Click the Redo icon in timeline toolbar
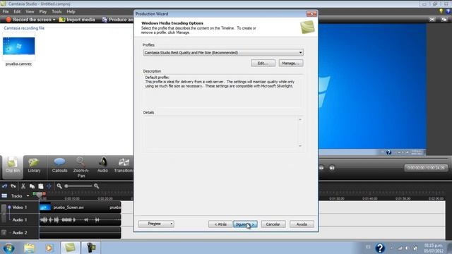Viewport: 452px width, 254px height. [x=13, y=186]
